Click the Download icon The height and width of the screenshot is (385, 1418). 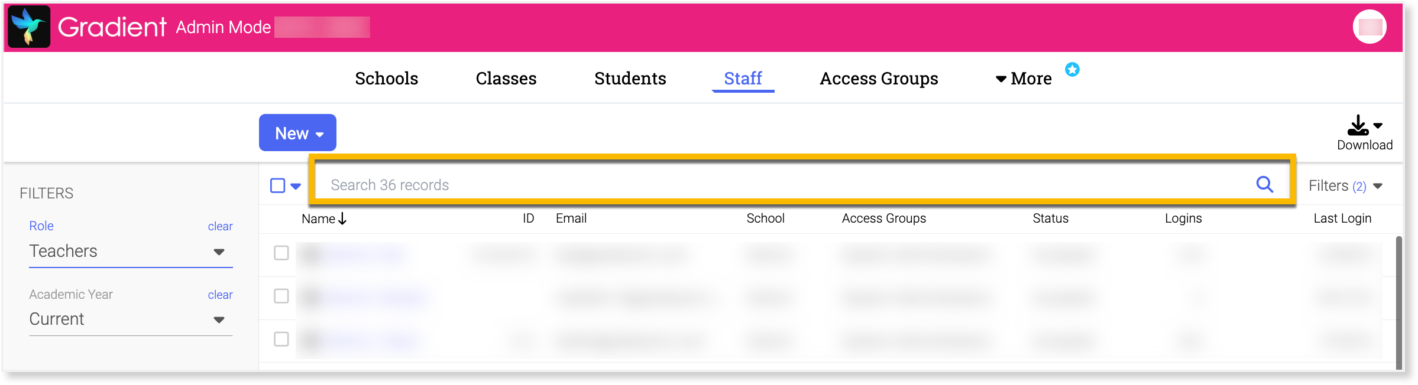[x=1358, y=126]
